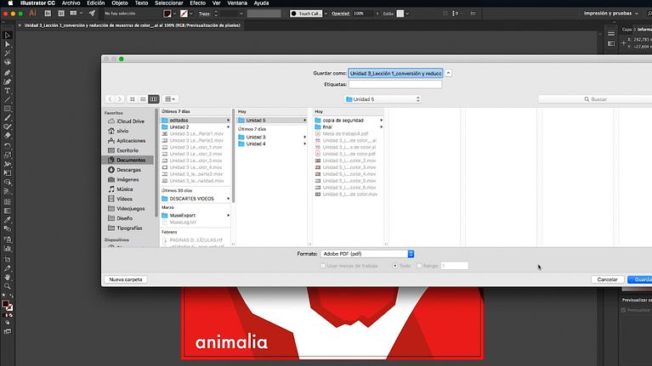
Task: Open the Apple menu
Action: click(x=10, y=3)
